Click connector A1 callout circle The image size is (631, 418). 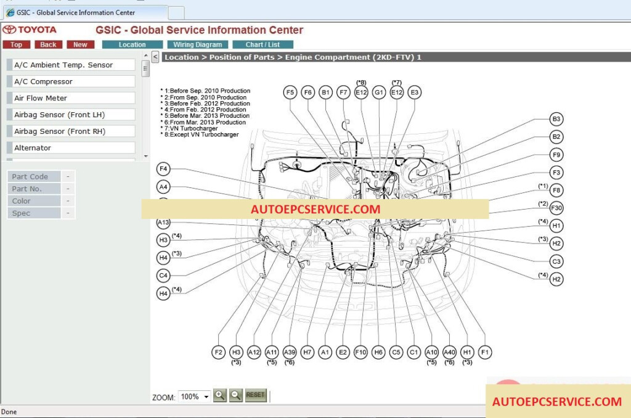point(325,353)
